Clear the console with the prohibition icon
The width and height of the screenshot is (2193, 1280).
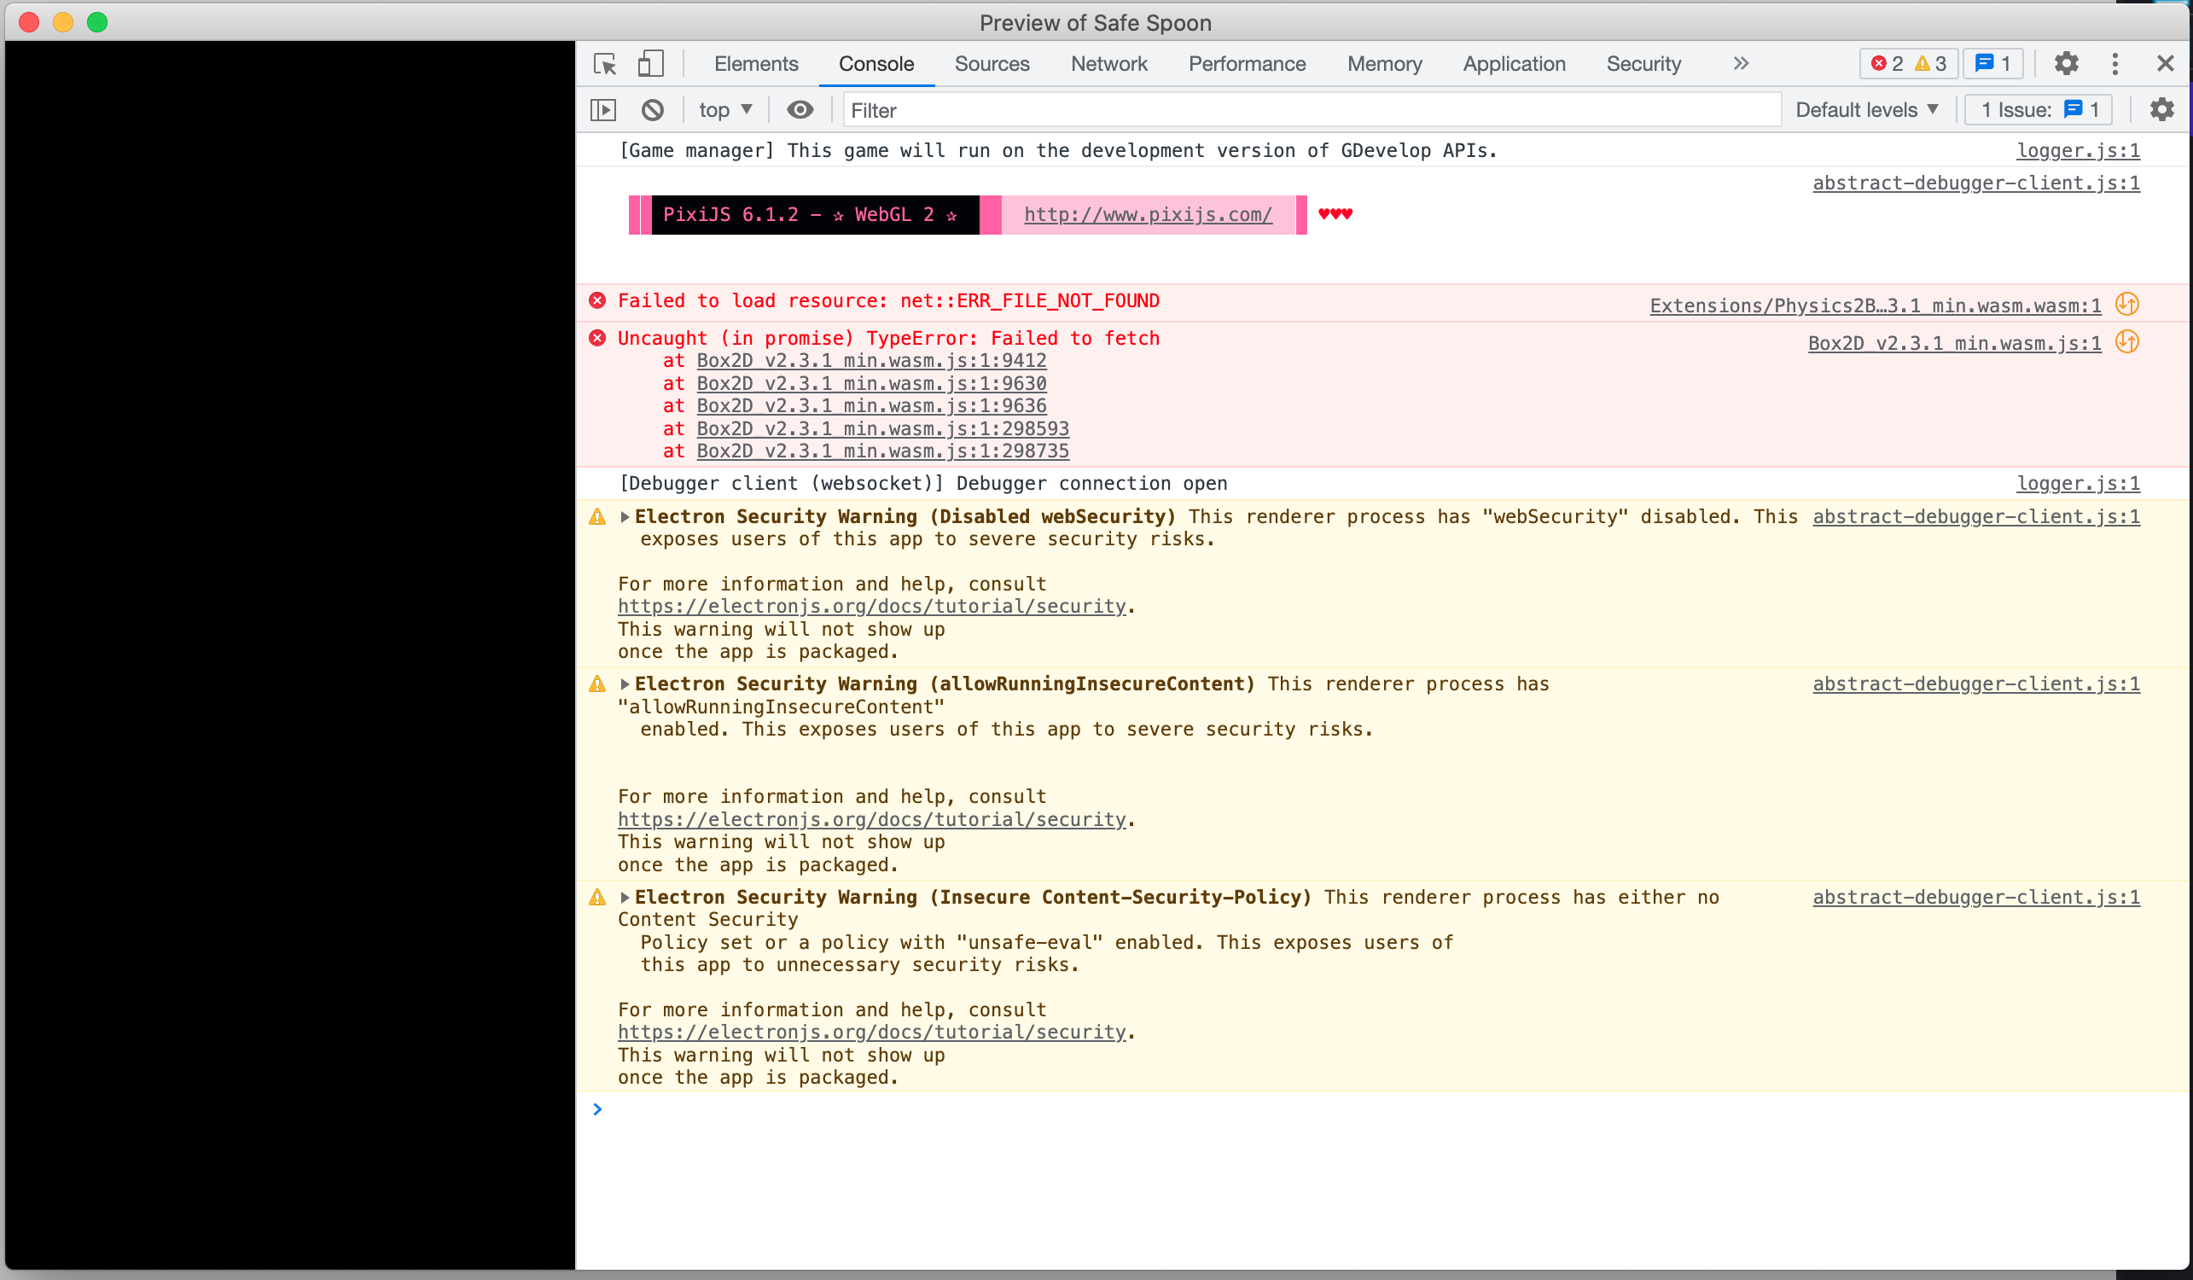653,109
